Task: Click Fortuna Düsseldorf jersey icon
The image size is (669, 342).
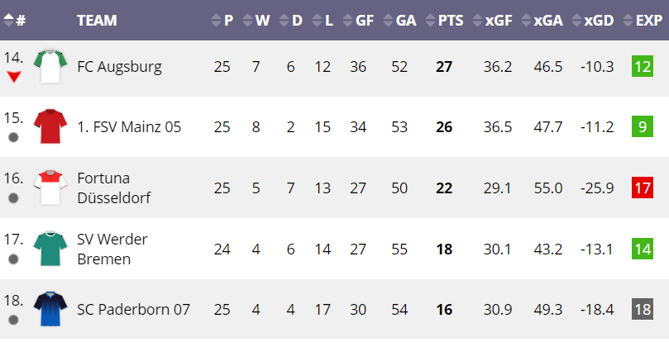Action: [x=50, y=188]
